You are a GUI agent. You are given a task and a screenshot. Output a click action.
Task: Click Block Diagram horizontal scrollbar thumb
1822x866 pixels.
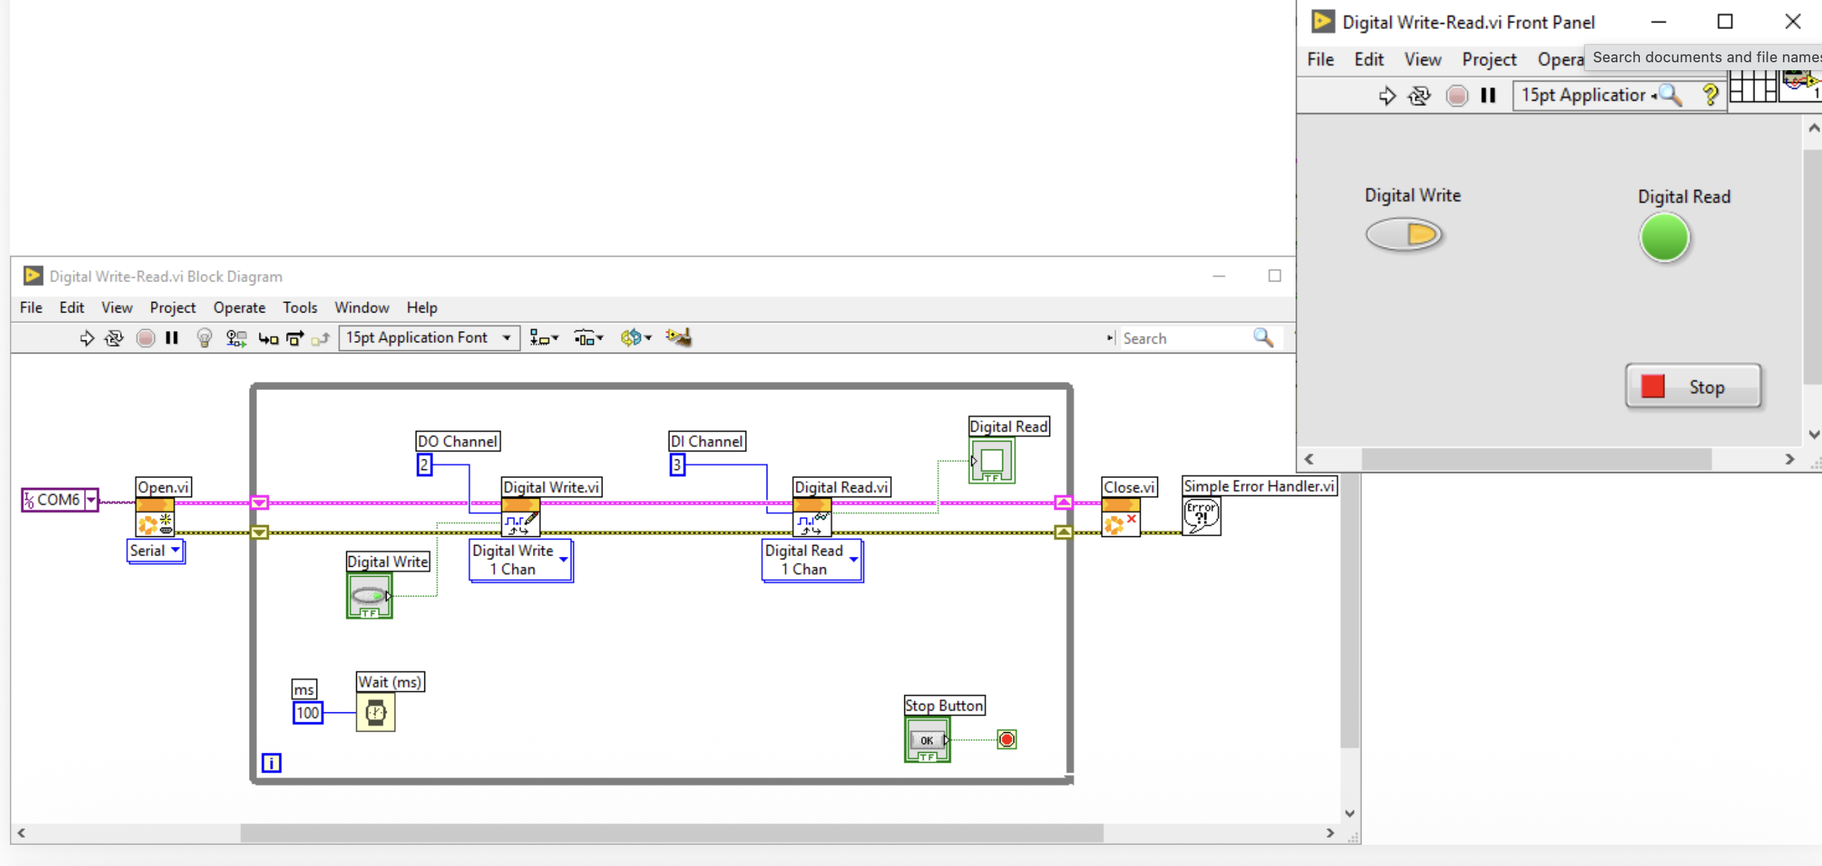[x=671, y=834]
